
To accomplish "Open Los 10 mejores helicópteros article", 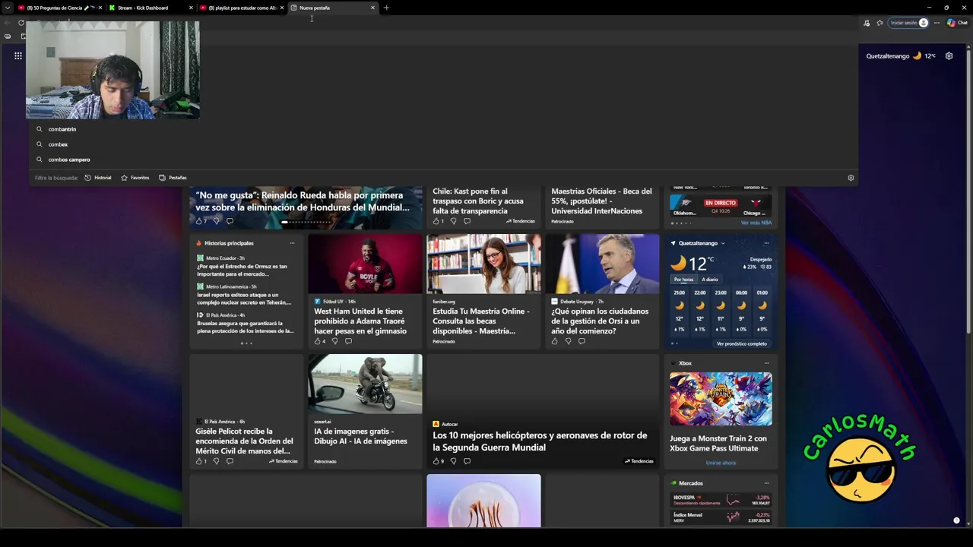I will click(x=540, y=441).
